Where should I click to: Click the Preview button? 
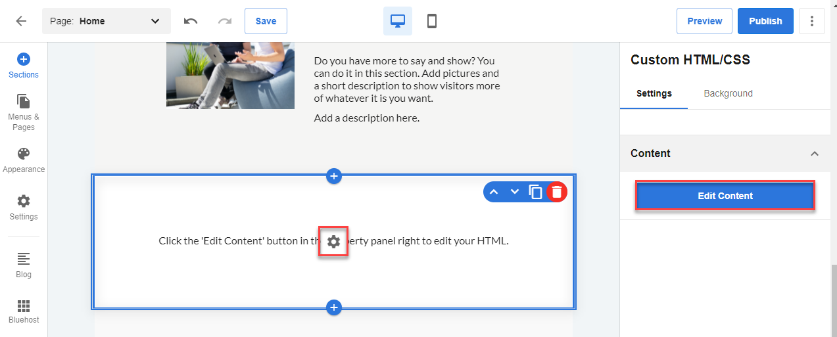coord(704,21)
